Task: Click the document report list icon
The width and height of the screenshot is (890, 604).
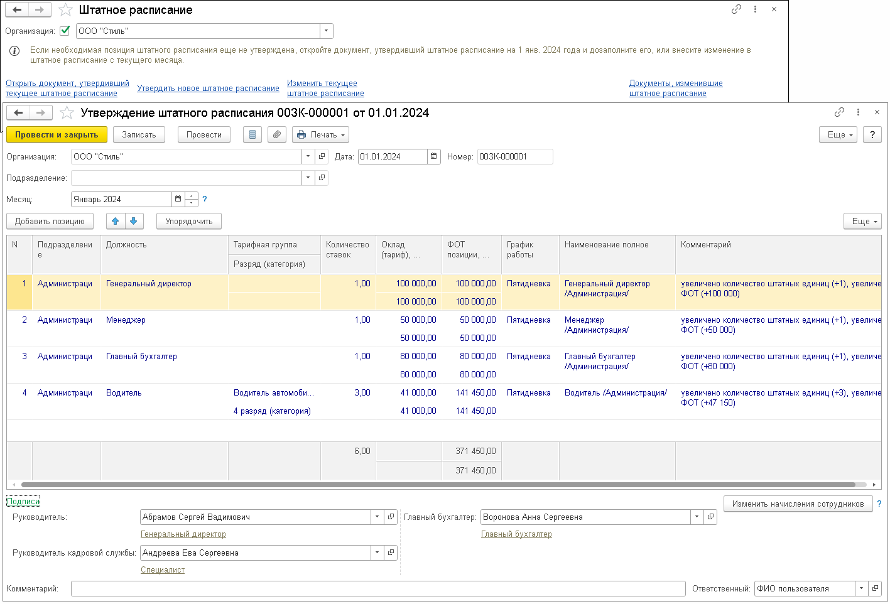Action: (x=252, y=135)
